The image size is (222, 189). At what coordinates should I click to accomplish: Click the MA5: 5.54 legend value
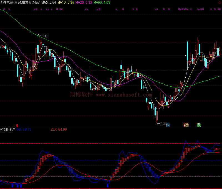click(49, 2)
